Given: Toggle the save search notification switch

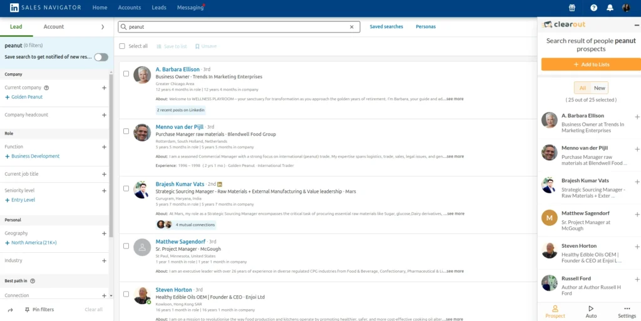Looking at the screenshot, I should (101, 57).
